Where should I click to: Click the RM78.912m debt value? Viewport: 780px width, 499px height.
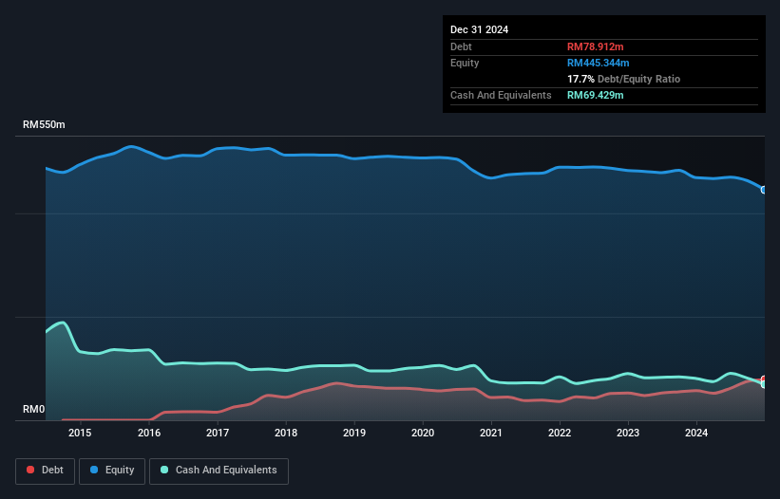[x=595, y=46]
